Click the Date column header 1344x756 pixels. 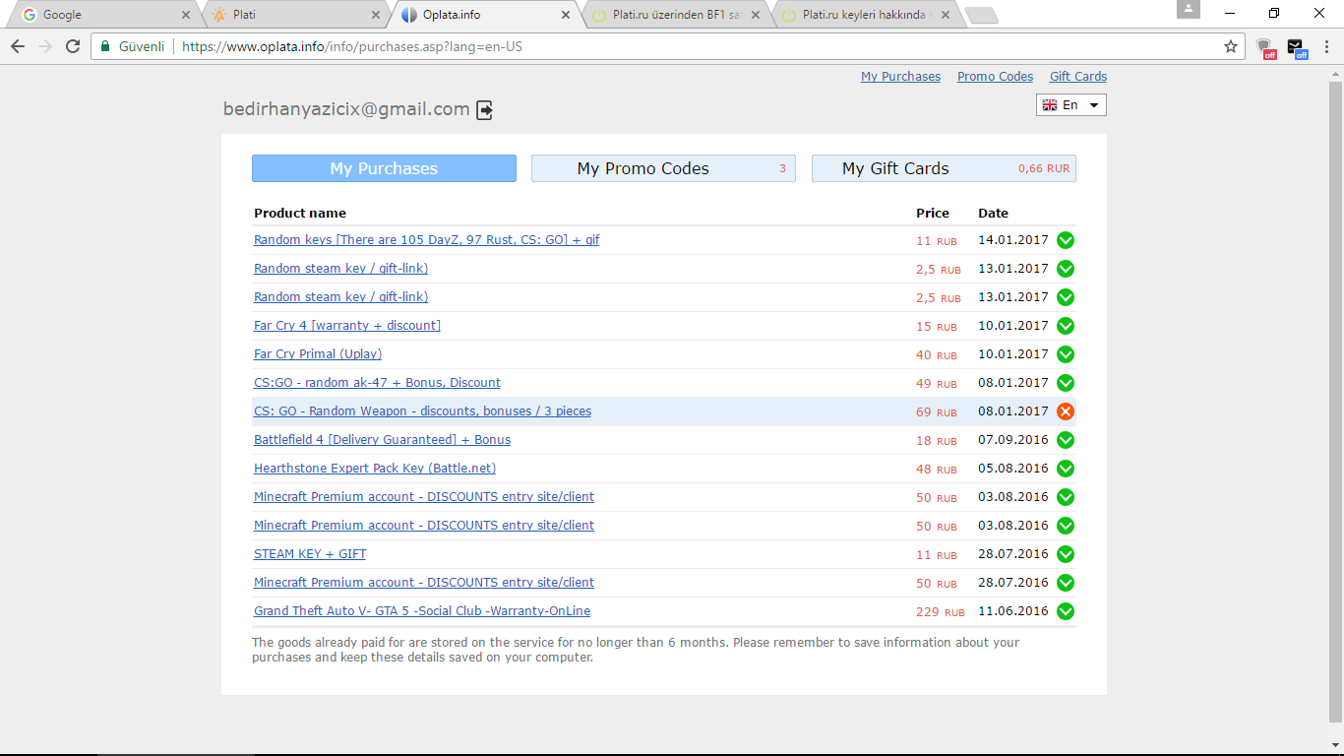point(993,213)
